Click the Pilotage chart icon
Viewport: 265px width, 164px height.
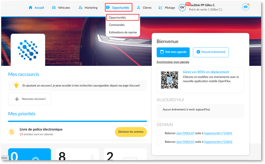tap(160, 7)
